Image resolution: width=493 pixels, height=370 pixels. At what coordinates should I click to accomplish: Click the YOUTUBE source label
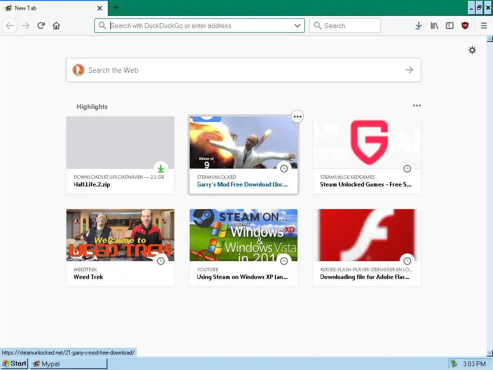(208, 270)
